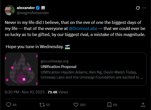Click the repost arrows icon

(42, 104)
